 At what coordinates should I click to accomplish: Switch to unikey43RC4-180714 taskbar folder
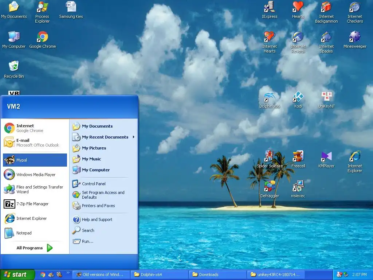(x=276, y=275)
